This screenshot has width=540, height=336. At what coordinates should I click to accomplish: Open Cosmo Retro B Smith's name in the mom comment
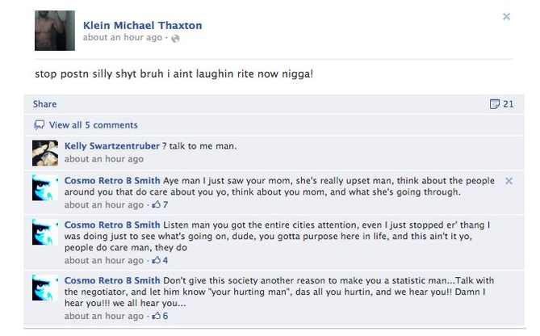click(112, 181)
